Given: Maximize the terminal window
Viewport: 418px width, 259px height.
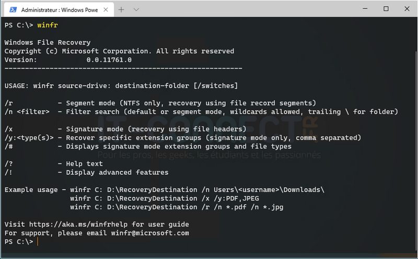Looking at the screenshot, I should tap(386, 9).
